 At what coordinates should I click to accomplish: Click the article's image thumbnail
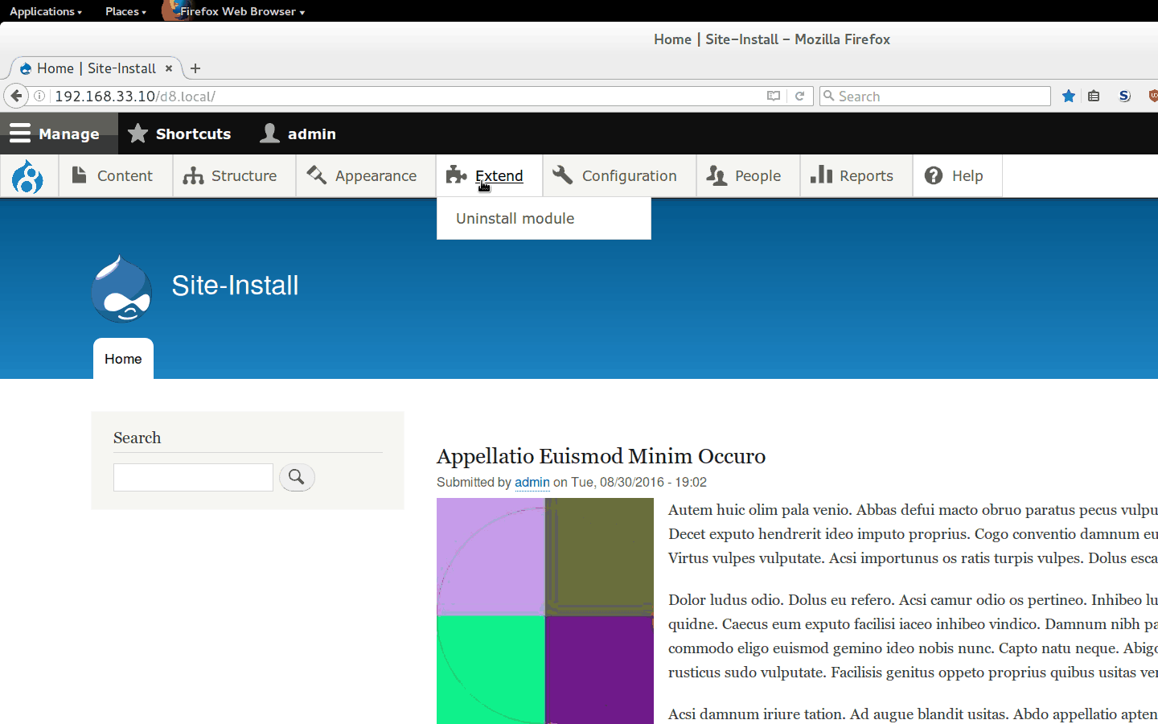pyautogui.click(x=544, y=610)
